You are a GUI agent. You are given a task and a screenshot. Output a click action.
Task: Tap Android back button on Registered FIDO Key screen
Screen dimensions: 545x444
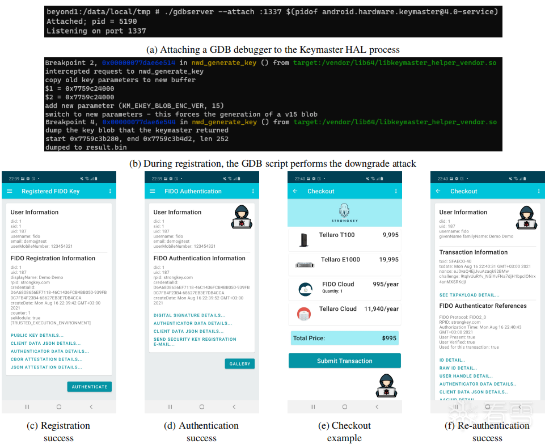tap(91, 407)
